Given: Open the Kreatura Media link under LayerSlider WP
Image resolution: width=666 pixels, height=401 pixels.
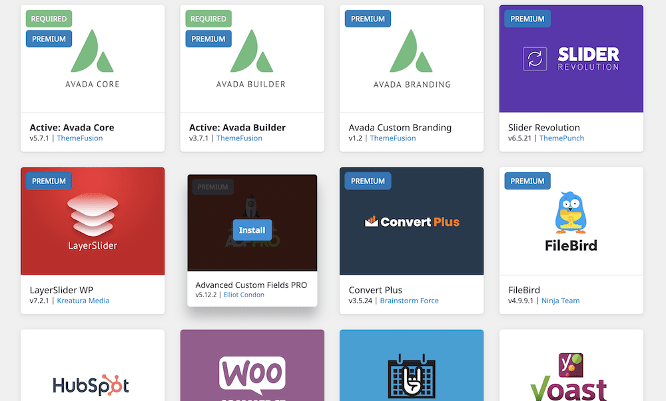Looking at the screenshot, I should pos(83,300).
